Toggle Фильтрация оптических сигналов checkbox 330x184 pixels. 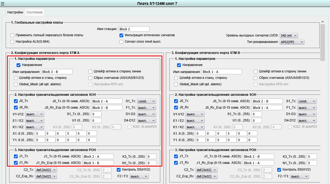click(121, 35)
